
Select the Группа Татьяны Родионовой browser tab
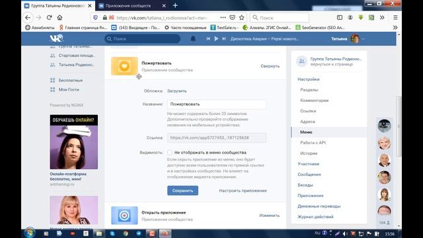click(58, 6)
